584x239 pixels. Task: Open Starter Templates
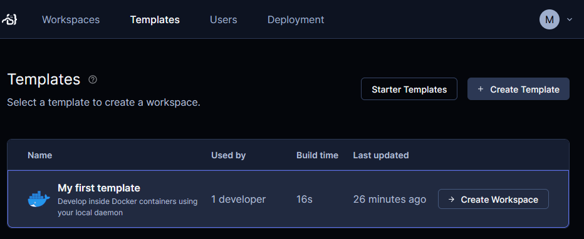coord(409,89)
